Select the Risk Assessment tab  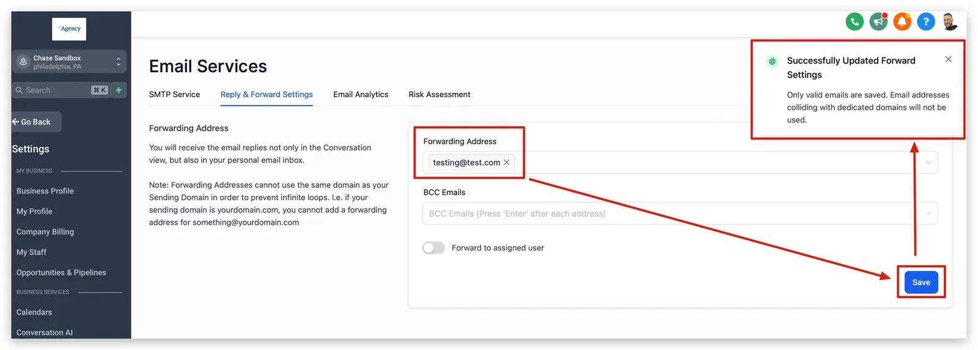(439, 95)
